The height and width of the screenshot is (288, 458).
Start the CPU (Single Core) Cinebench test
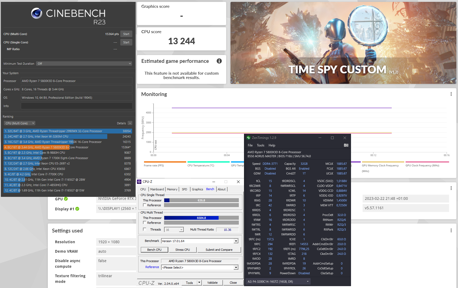[x=126, y=42]
